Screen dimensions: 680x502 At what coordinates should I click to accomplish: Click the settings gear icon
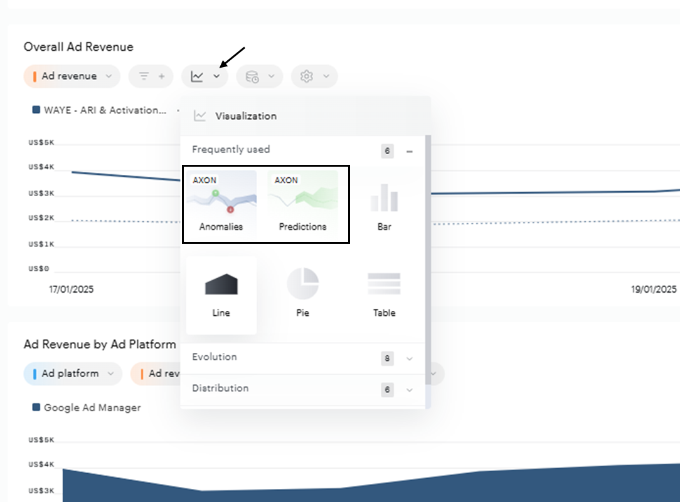point(310,76)
